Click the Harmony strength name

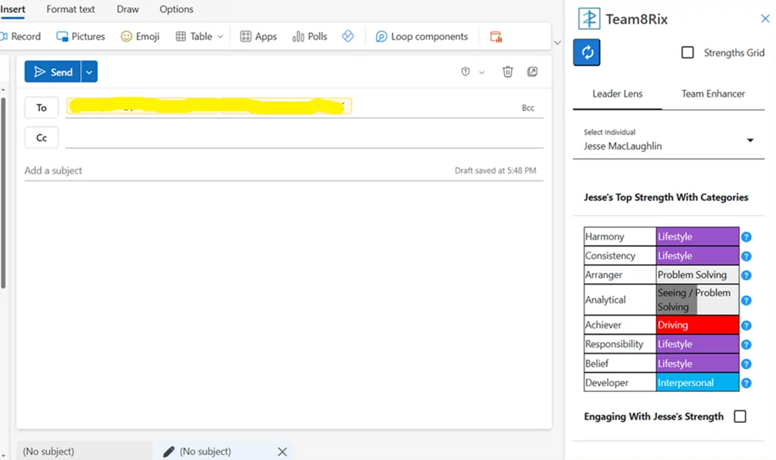pyautogui.click(x=604, y=236)
